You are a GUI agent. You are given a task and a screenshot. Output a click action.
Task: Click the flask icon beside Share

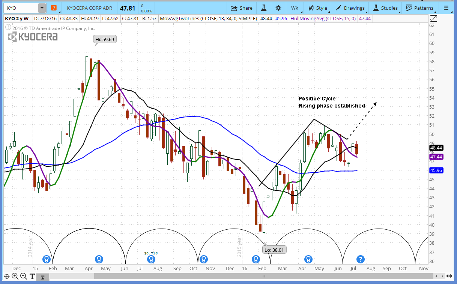(264, 8)
